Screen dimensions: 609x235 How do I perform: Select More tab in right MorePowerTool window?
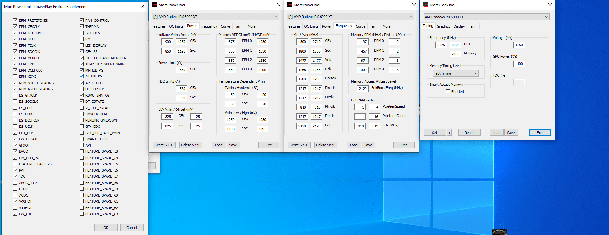tap(387, 26)
